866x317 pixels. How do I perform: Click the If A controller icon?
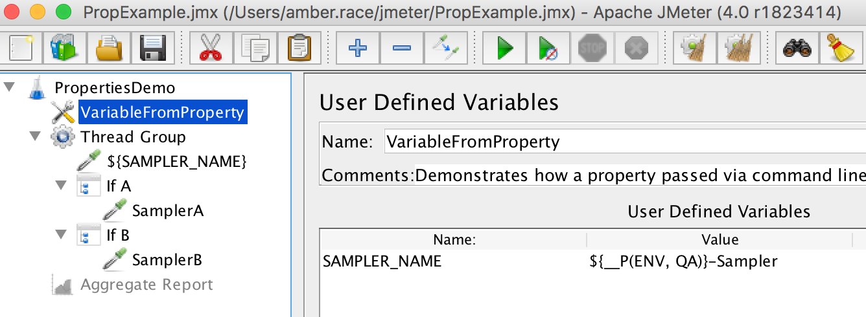88,186
